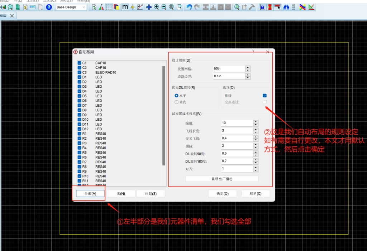Viewport: 367px width, 251px height.
Task: Toggle the grid display icon
Action: click(x=109, y=7)
